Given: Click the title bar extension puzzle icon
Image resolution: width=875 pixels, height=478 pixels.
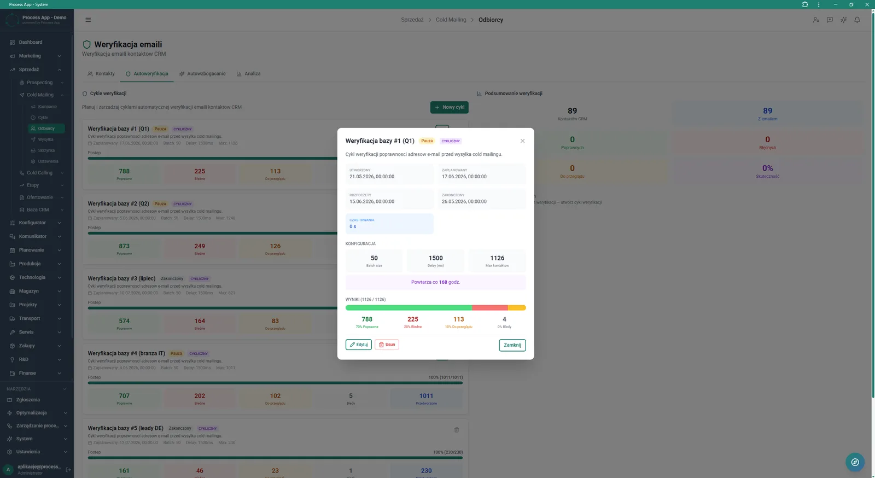Looking at the screenshot, I should [805, 4].
